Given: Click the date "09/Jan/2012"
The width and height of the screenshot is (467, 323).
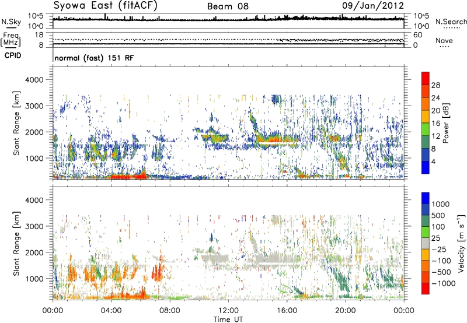Looking at the screenshot, I should (x=373, y=6).
